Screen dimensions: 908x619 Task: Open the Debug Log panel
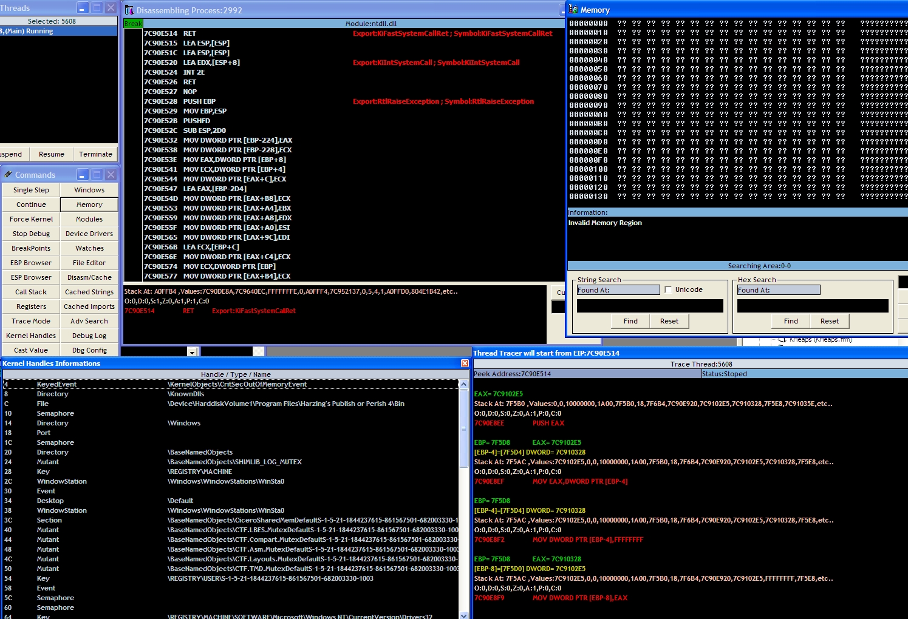click(x=89, y=336)
